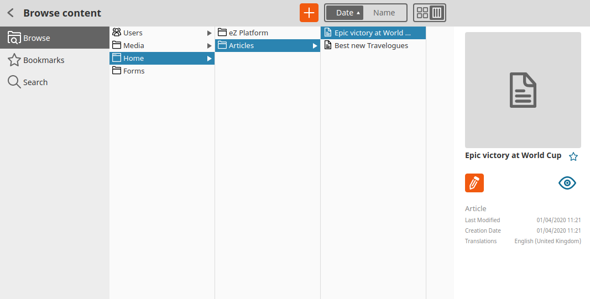Click the Browse folder-search icon
The image size is (590, 299).
(14, 38)
